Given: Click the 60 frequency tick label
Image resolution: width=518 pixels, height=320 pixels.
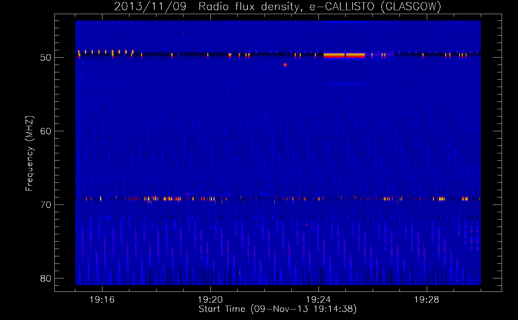Looking at the screenshot, I should click(46, 131).
